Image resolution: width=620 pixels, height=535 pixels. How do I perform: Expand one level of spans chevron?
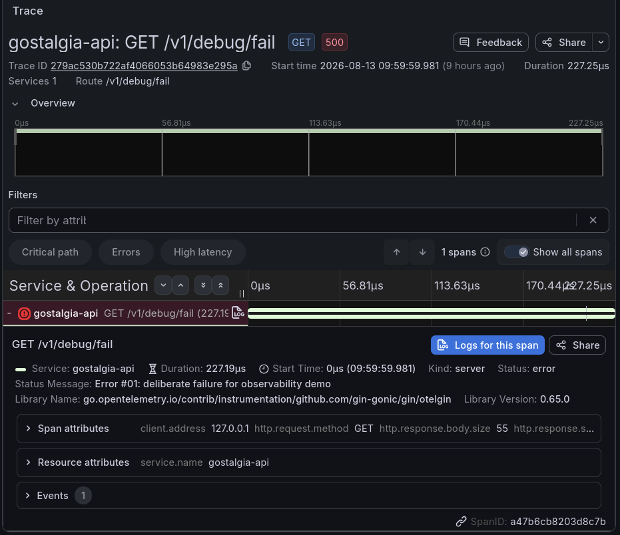pyautogui.click(x=163, y=285)
